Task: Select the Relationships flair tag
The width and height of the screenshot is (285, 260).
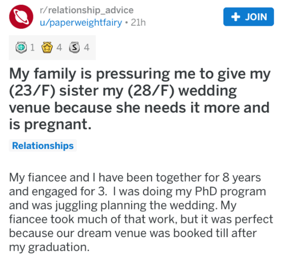Action: [43, 145]
